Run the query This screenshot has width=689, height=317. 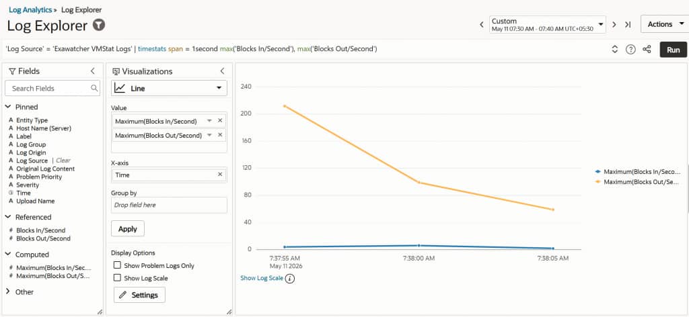click(673, 50)
